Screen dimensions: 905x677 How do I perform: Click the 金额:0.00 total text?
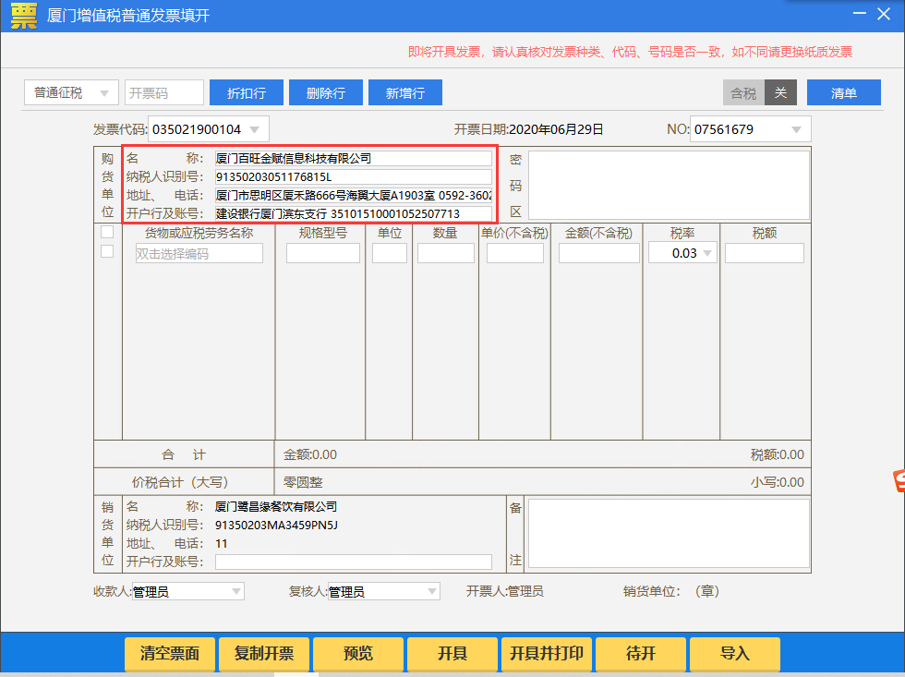coord(310,454)
